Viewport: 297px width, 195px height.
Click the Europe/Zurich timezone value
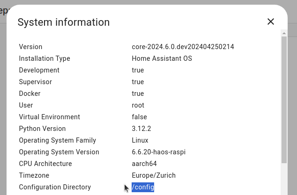[x=154, y=175]
